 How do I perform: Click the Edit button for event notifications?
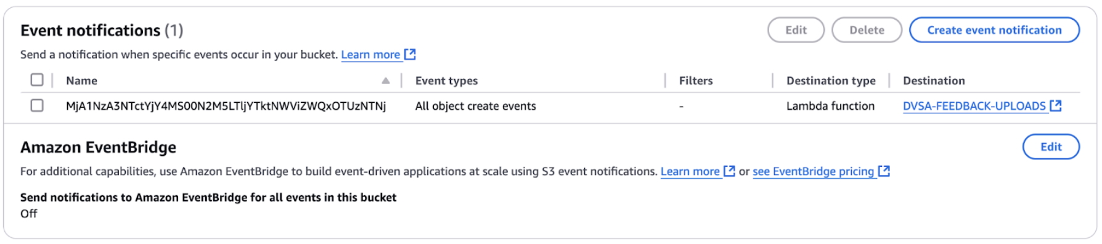(796, 30)
